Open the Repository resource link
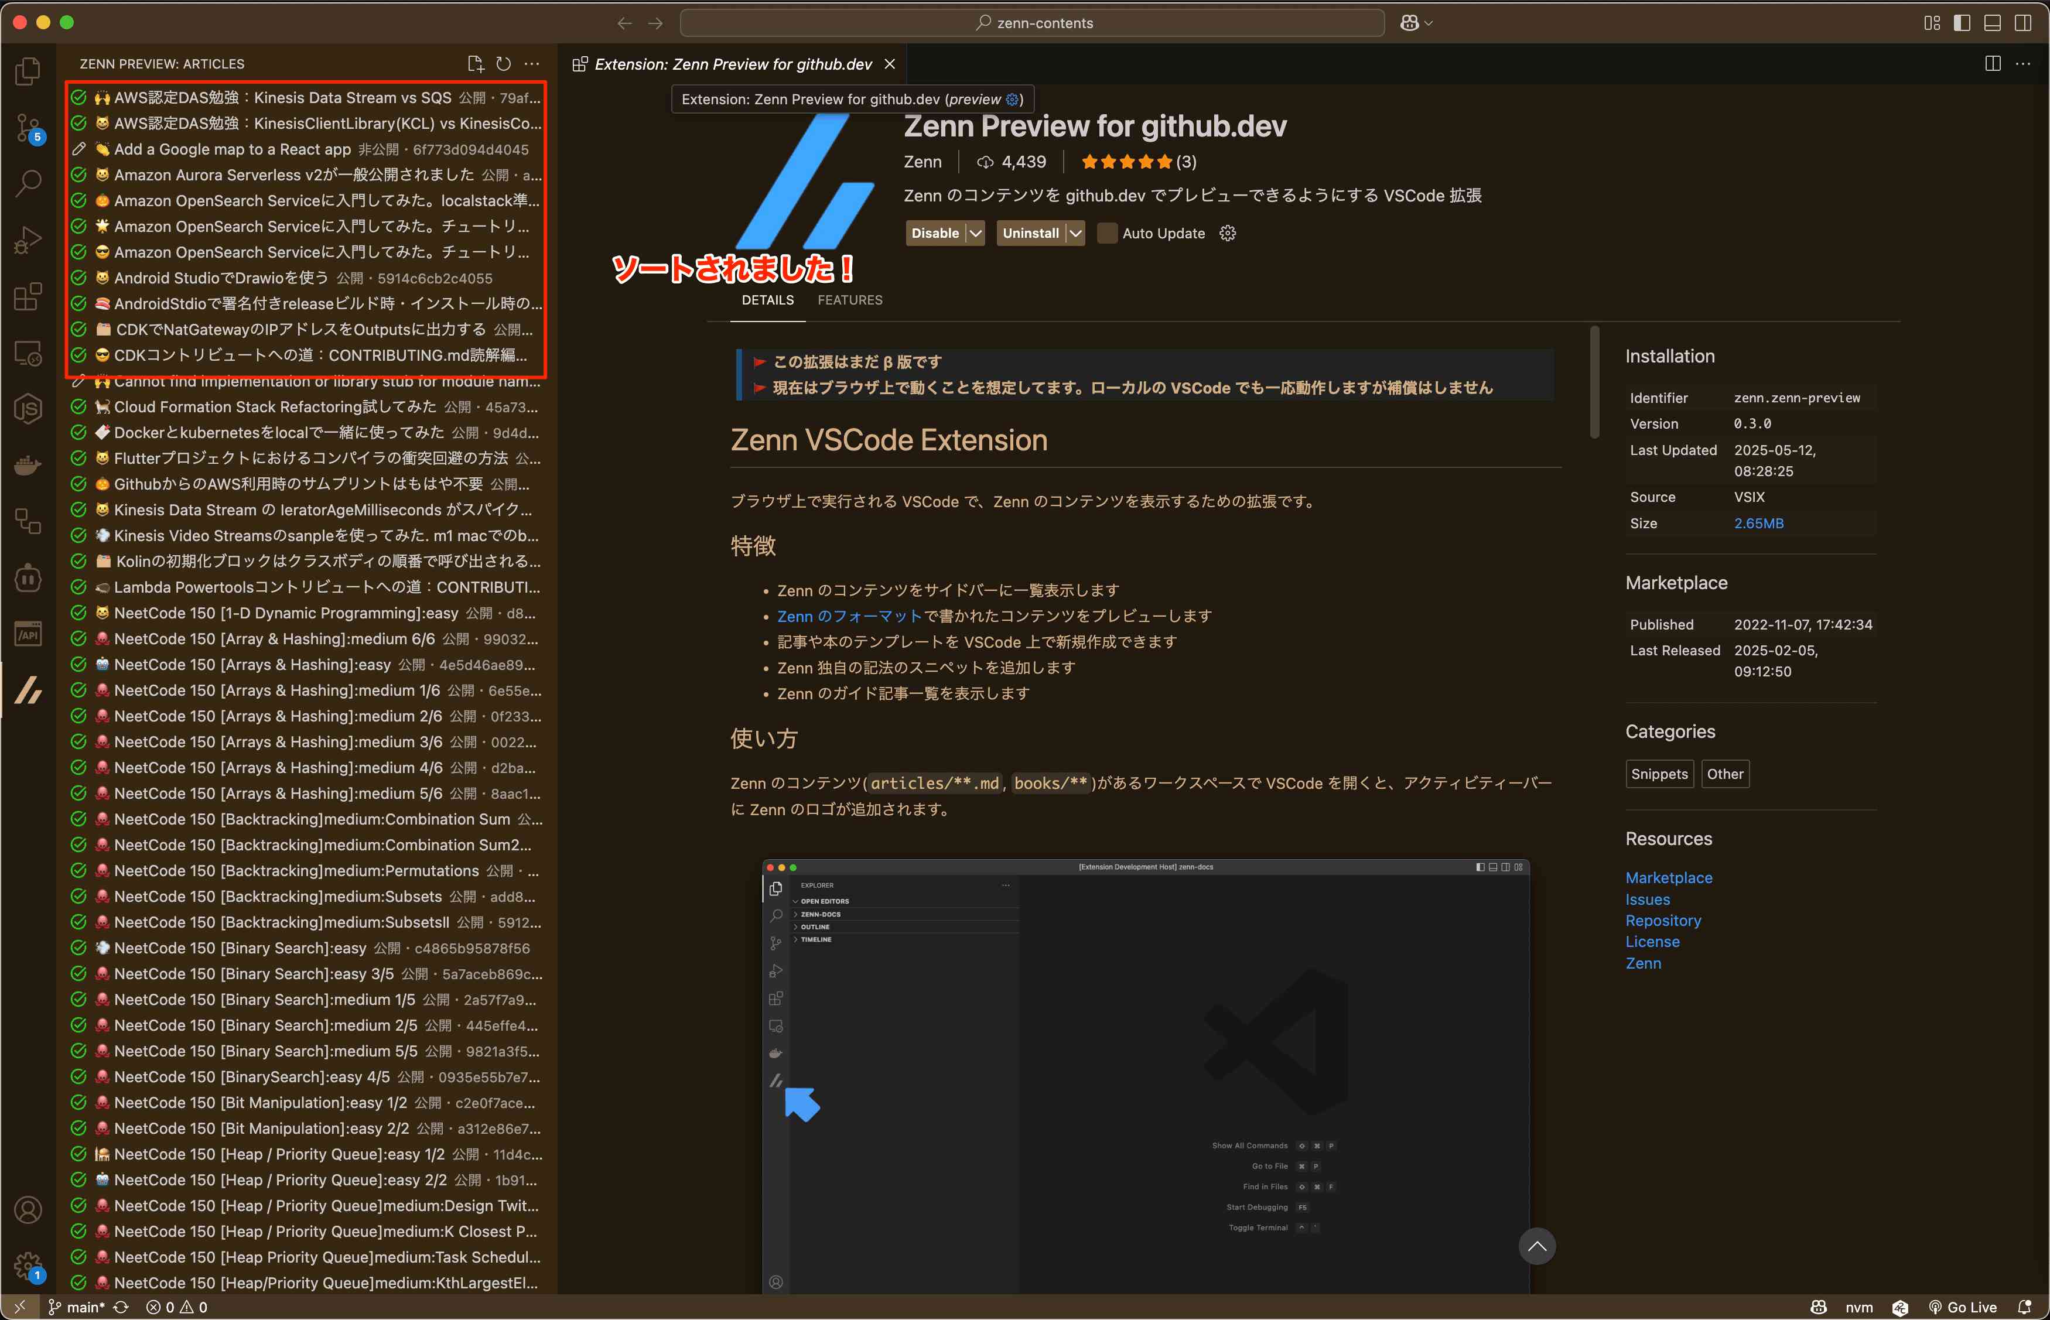Screen dimensions: 2050x1320 click(1663, 921)
